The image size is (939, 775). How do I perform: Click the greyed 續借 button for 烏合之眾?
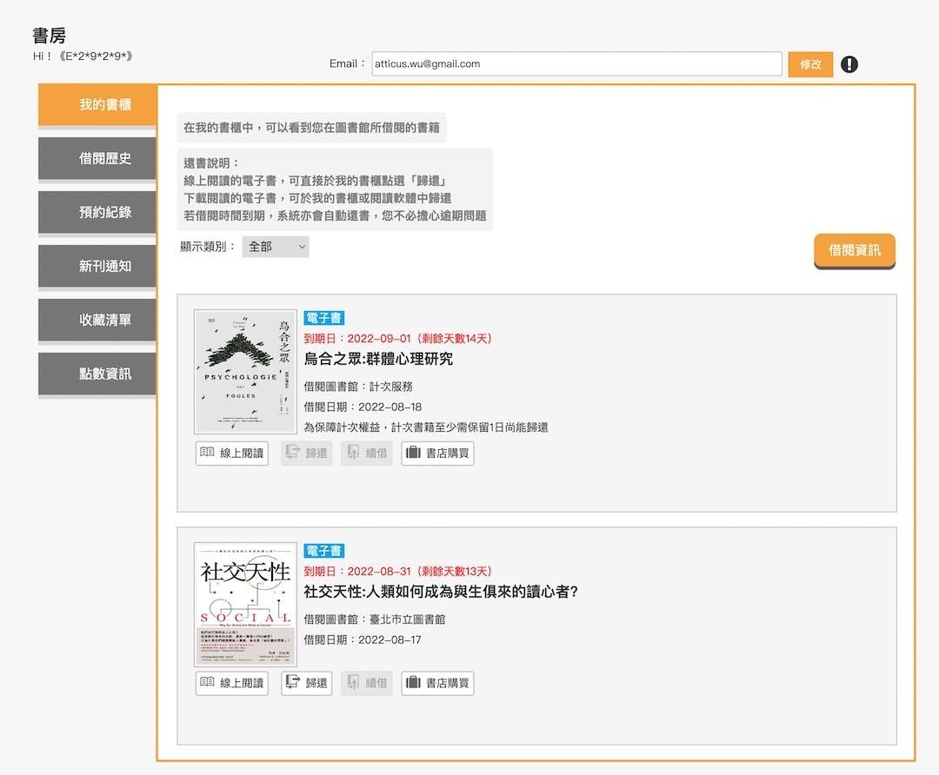coord(367,453)
